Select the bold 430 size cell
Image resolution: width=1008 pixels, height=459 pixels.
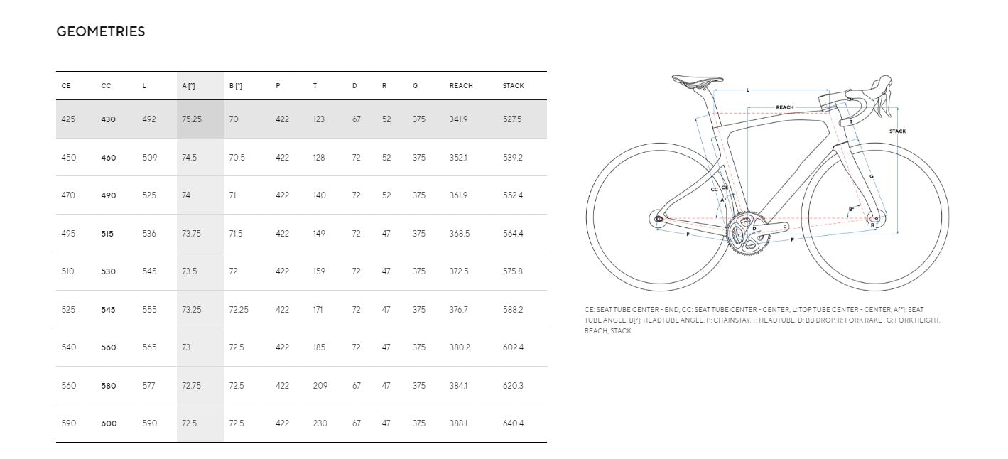(108, 119)
